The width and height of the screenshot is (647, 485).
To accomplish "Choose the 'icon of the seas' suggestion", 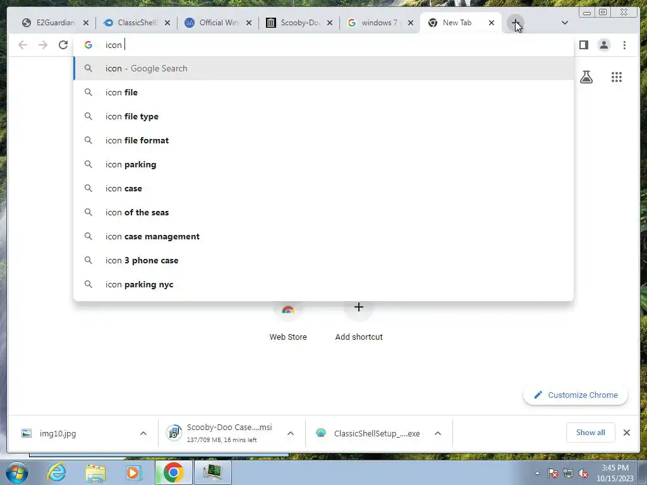I will tap(323, 212).
